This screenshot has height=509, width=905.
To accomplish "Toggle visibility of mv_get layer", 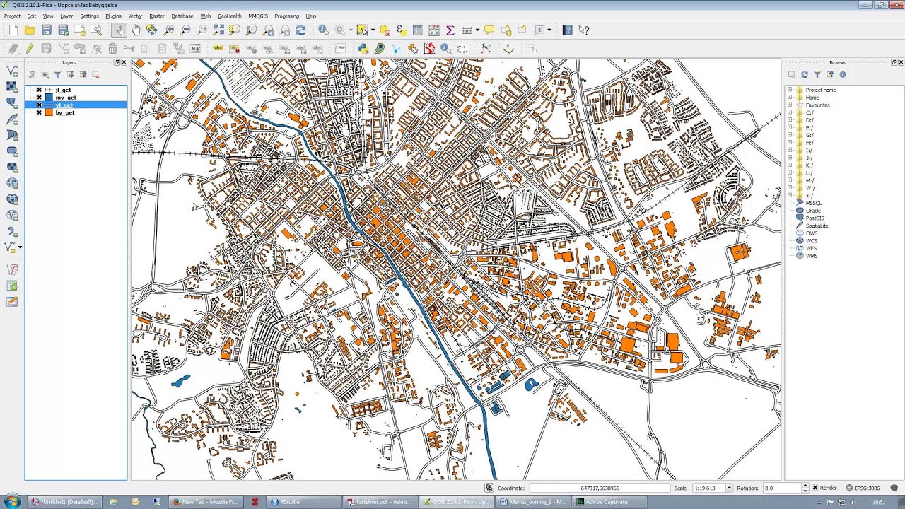I will [x=40, y=98].
